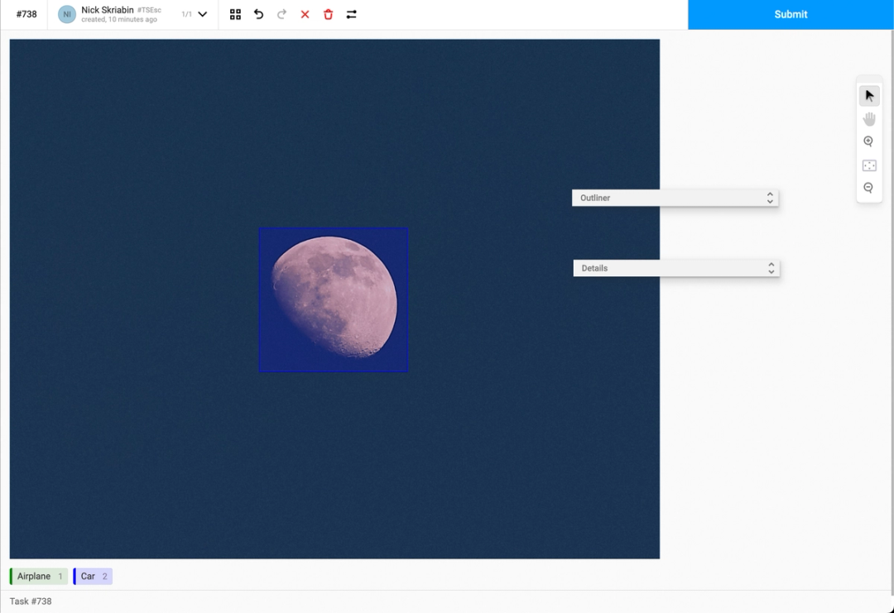Select the zoom in tool
894x613 pixels.
pyautogui.click(x=868, y=141)
